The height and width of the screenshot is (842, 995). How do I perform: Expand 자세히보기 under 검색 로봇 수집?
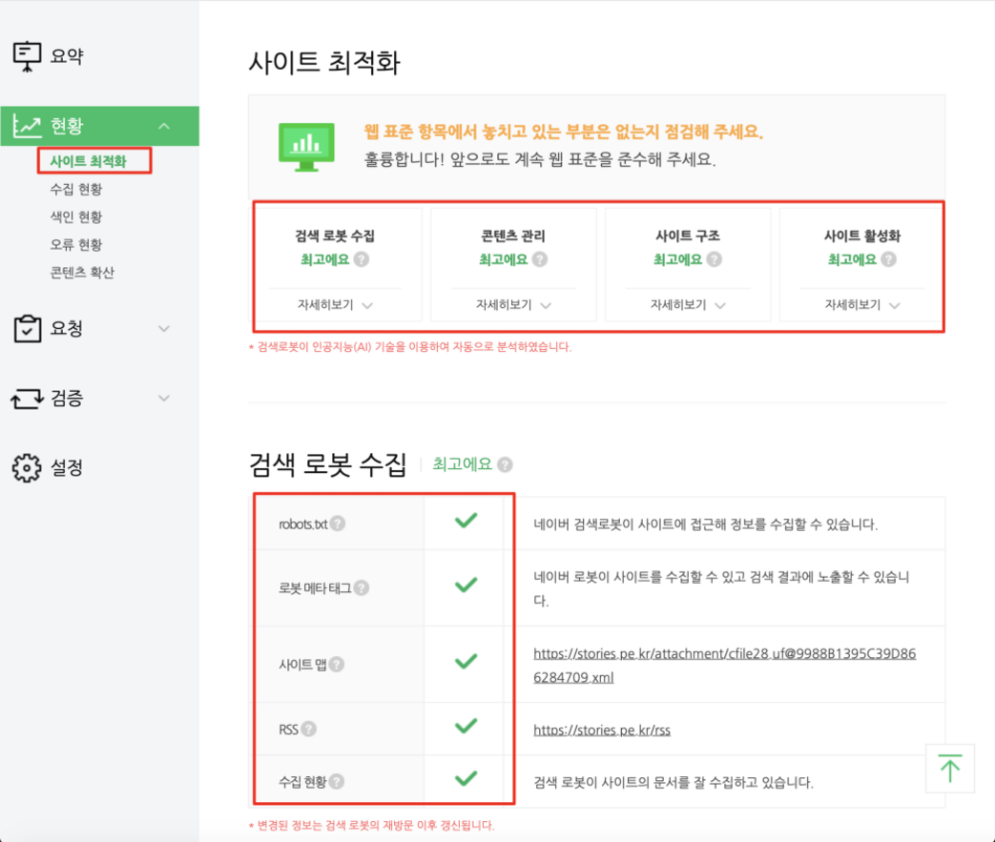tap(335, 305)
